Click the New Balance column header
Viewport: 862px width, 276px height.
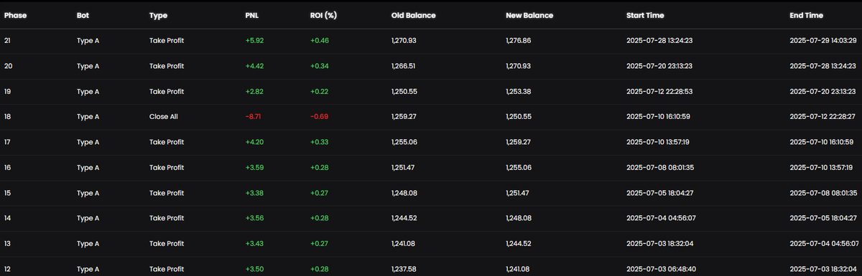pyautogui.click(x=529, y=15)
